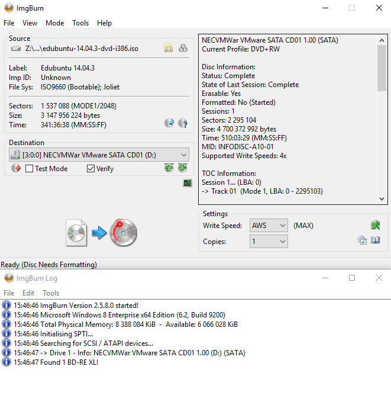Open the Mode menu
This screenshot has width=391, height=395.
click(x=54, y=23)
